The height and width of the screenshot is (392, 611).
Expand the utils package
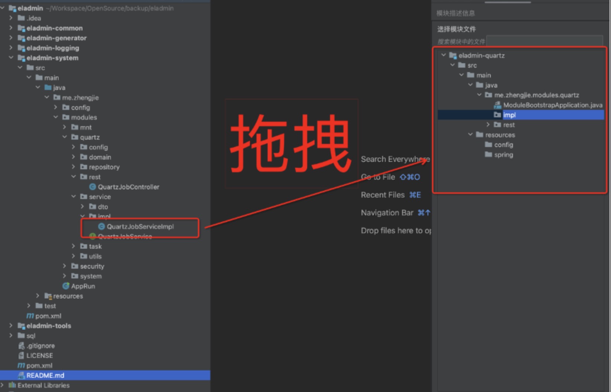click(74, 256)
